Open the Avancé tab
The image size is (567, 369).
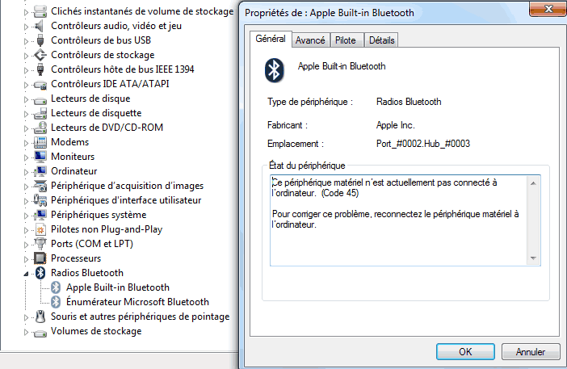tap(310, 40)
